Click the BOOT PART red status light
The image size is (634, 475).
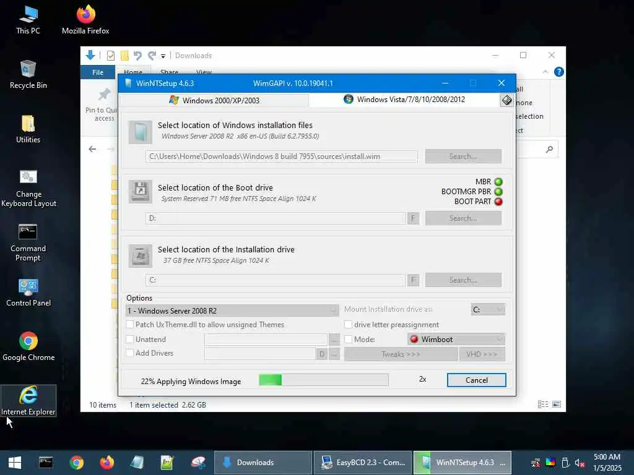pos(498,202)
